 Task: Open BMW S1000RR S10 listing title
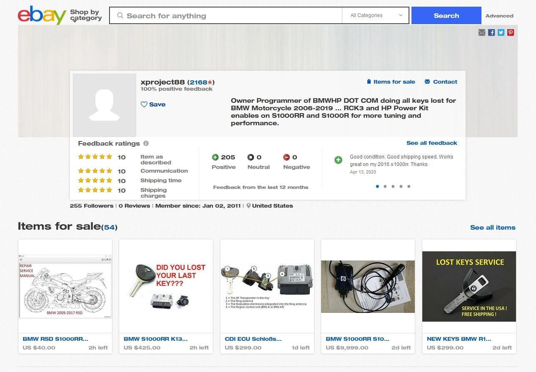[357, 339]
